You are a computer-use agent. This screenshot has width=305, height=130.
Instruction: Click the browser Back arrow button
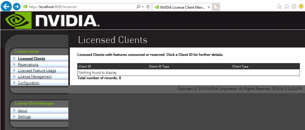click(7, 6)
